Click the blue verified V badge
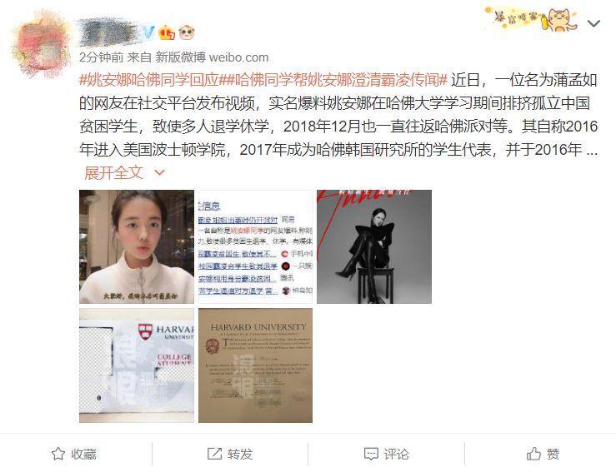The height and width of the screenshot is (472, 616). 148,33
